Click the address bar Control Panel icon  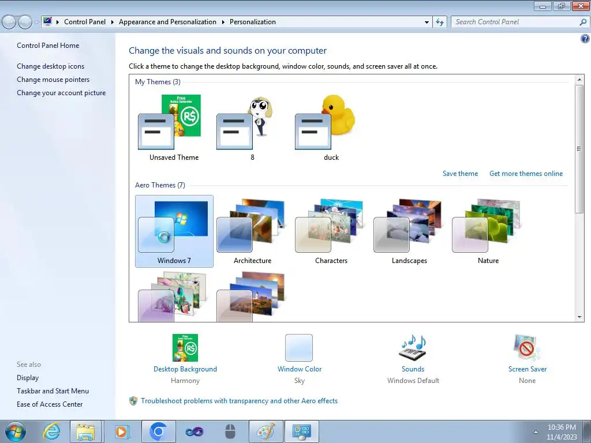pos(47,21)
